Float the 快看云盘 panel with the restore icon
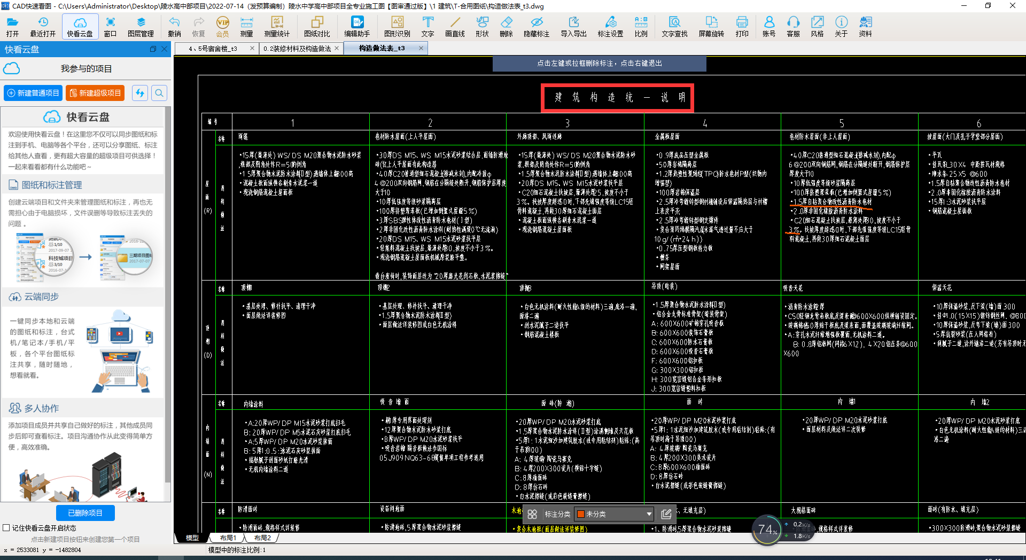Image resolution: width=1026 pixels, height=560 pixels. coord(153,49)
